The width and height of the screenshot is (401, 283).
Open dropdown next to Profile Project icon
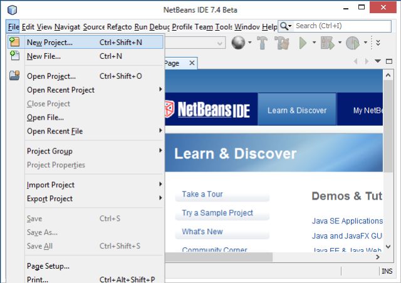pyautogui.click(x=365, y=43)
